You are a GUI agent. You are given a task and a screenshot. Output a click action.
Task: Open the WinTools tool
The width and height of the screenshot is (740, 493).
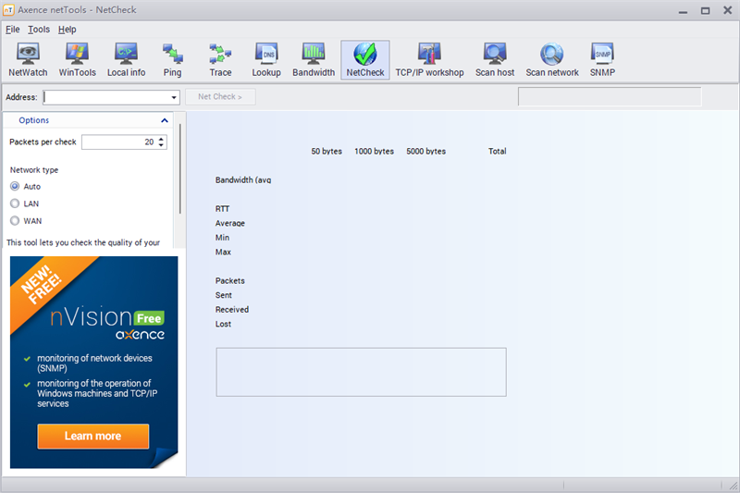77,60
